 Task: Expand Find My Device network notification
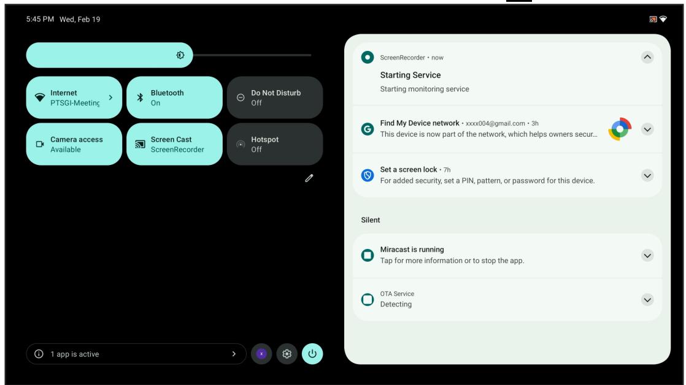(x=647, y=129)
